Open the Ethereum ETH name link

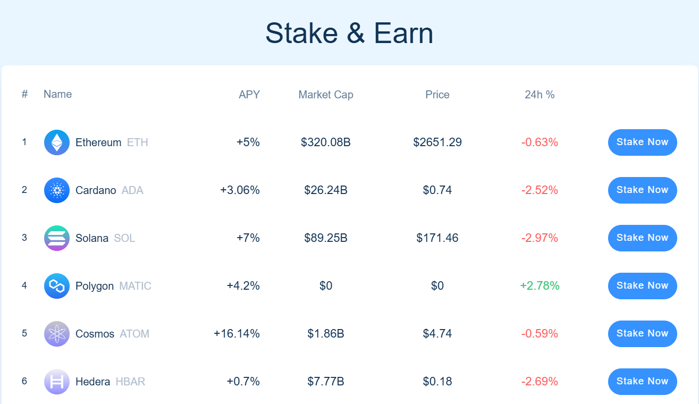[112, 142]
